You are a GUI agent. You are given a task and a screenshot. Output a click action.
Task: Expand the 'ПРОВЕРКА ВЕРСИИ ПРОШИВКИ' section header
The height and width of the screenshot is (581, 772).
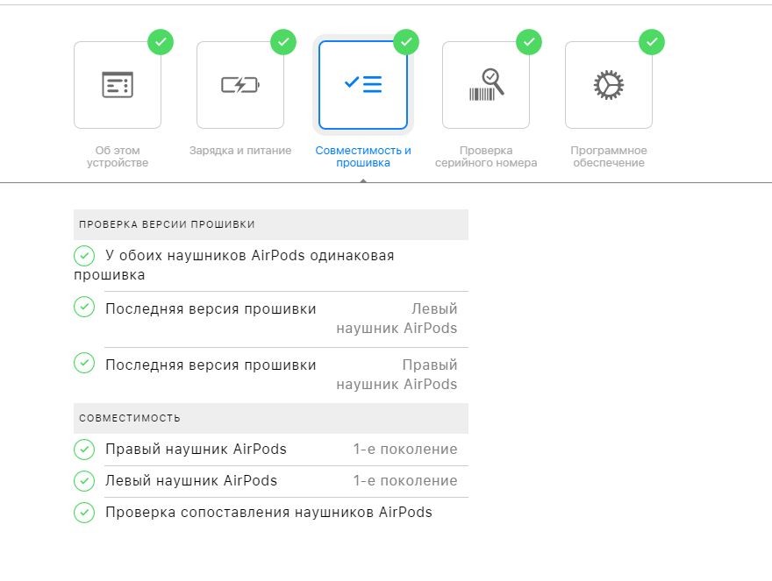(x=272, y=224)
